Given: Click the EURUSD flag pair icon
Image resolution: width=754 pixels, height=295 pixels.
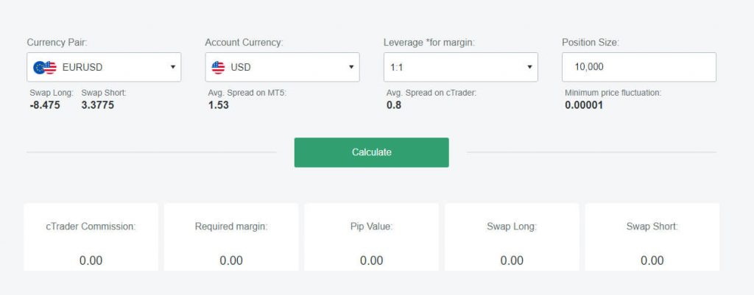Looking at the screenshot, I should tap(45, 67).
